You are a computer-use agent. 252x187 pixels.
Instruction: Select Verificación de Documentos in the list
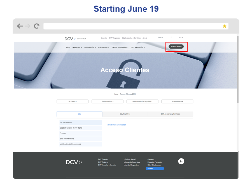pos(80,144)
